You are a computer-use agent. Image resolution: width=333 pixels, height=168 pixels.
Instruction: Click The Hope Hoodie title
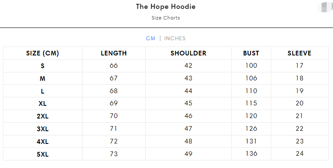pos(165,7)
